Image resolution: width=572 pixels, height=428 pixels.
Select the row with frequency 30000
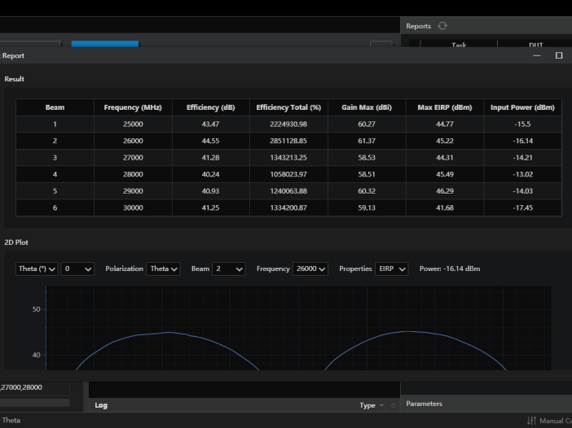(x=133, y=207)
